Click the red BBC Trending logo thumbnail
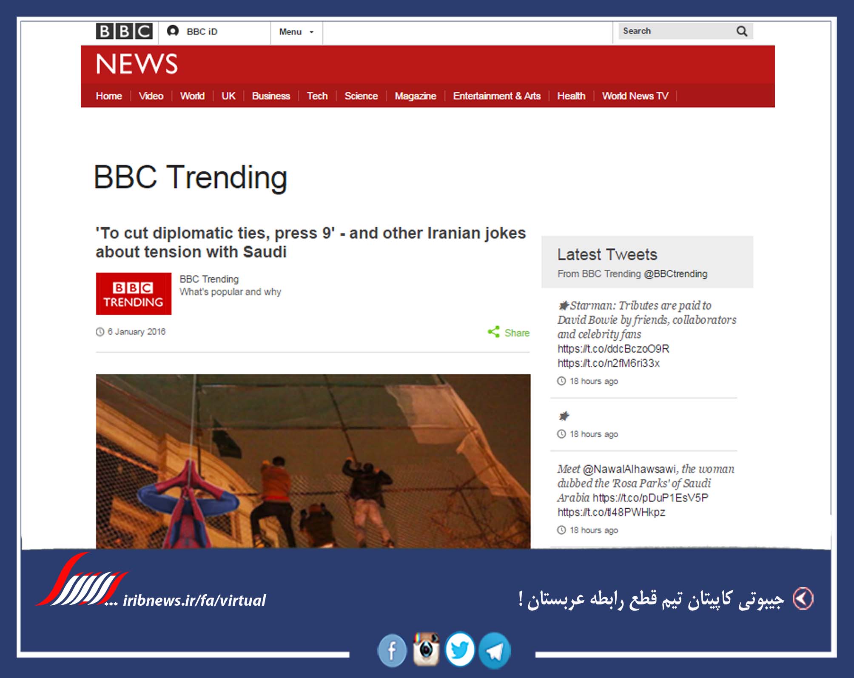The image size is (854, 678). click(x=134, y=293)
